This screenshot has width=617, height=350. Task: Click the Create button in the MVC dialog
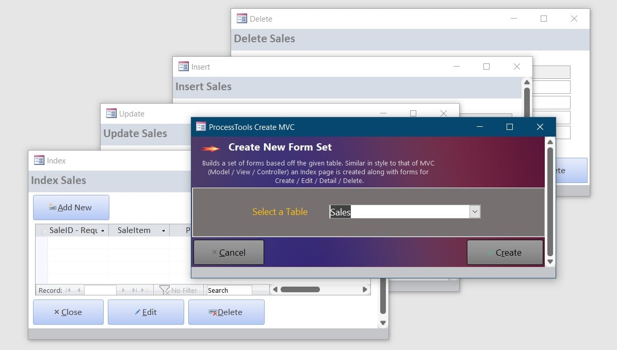point(505,253)
